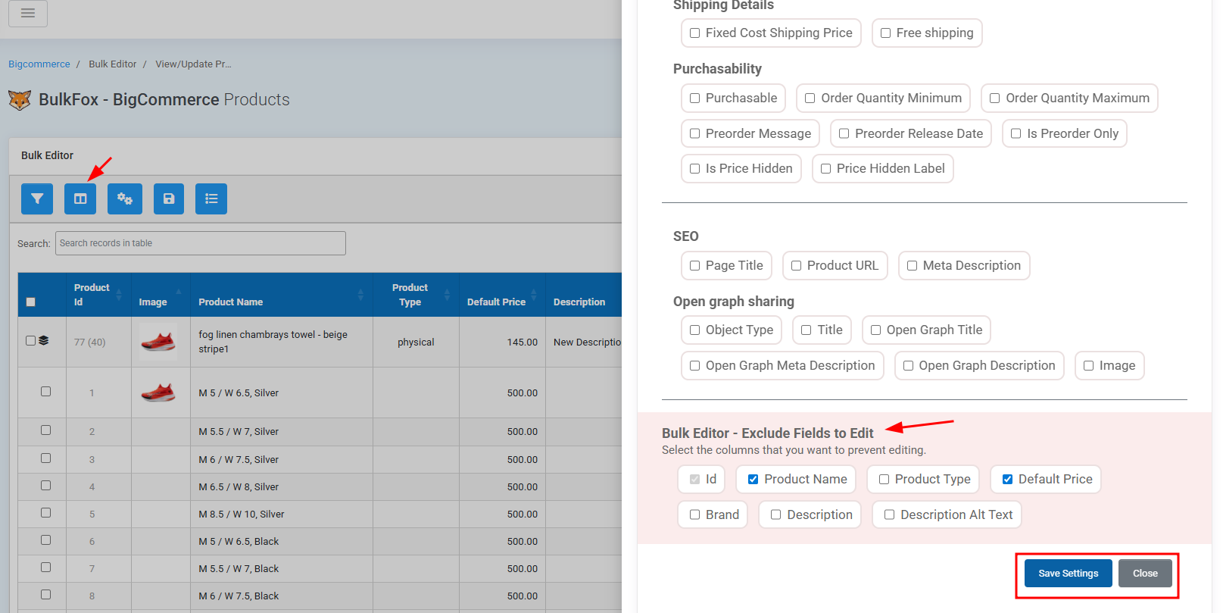Image resolution: width=1223 pixels, height=613 pixels.
Task: Close the column settings panel
Action: click(x=1145, y=574)
